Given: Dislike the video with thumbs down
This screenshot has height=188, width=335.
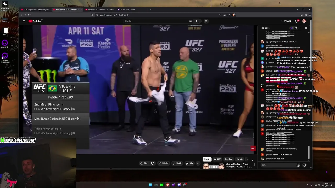Looking at the screenshot, I should coord(152,163).
